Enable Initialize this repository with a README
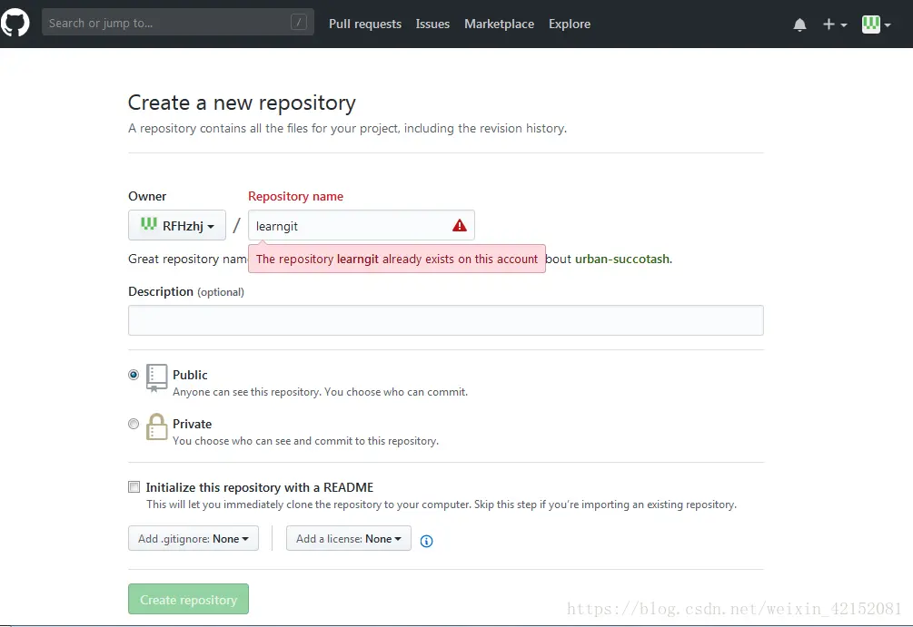This screenshot has width=913, height=627. point(134,487)
